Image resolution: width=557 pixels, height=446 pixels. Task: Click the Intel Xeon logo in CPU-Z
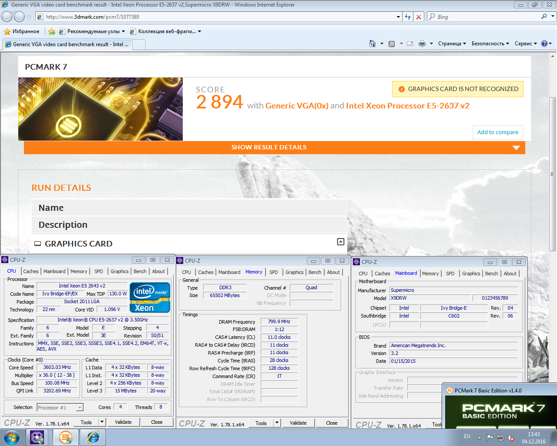pos(150,298)
